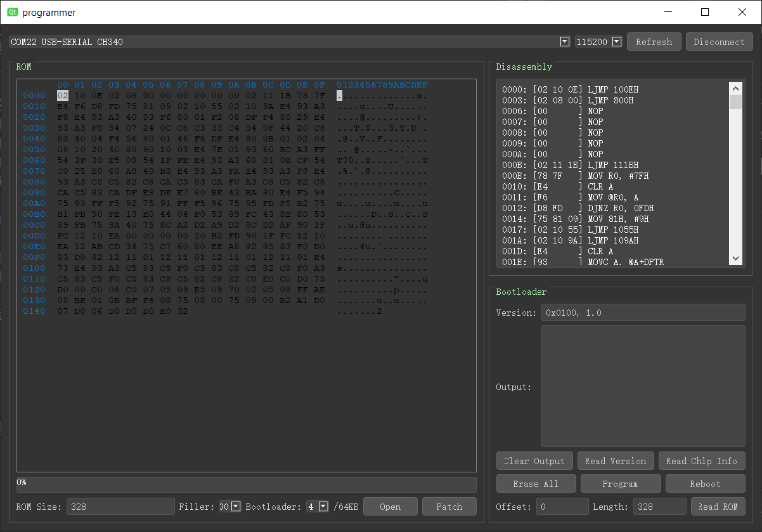This screenshot has width=762, height=532.
Task: Click the ASCII header 0123456789ABCDEF
Action: coord(382,85)
